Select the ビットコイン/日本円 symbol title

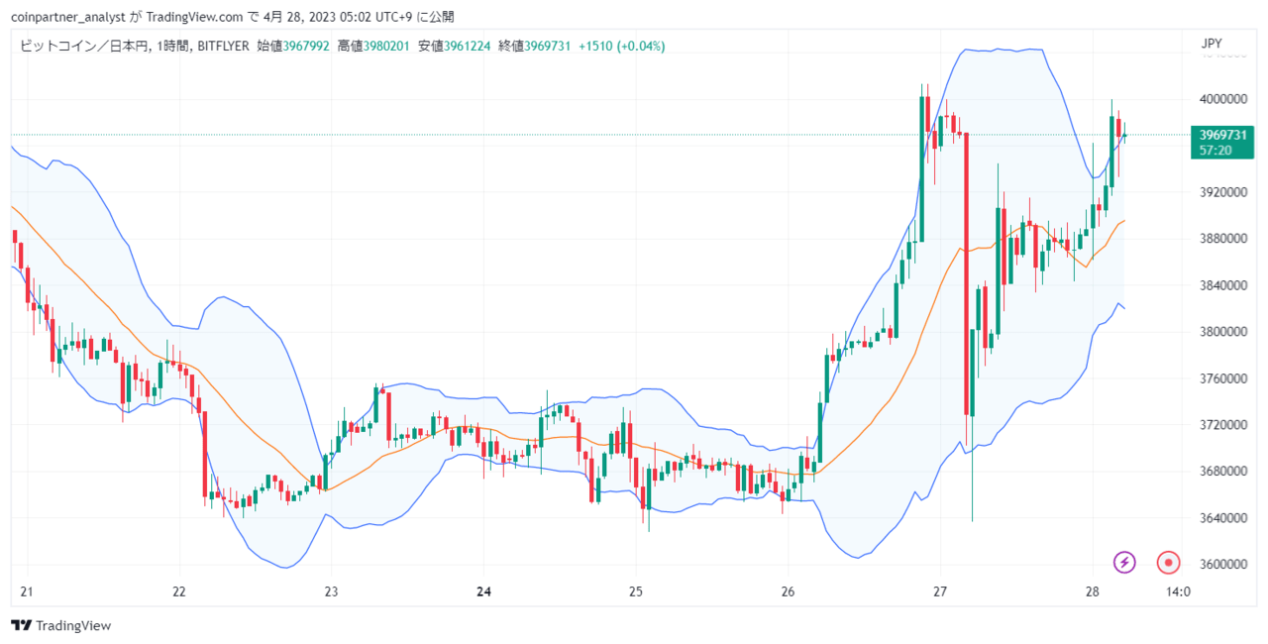tap(82, 46)
